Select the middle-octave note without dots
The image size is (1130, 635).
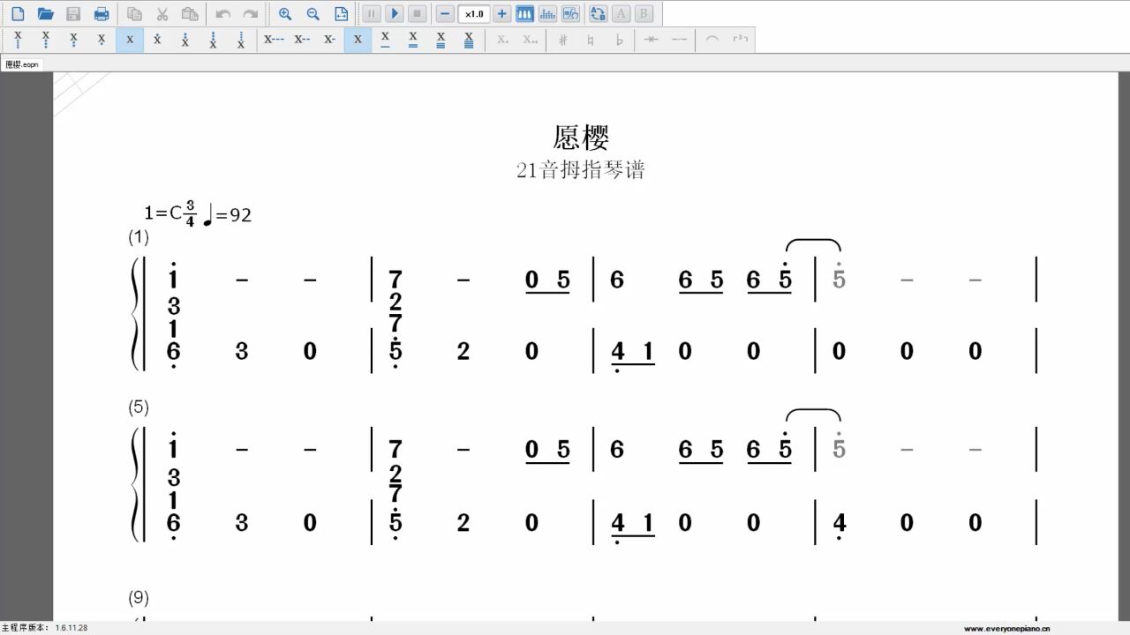click(x=130, y=40)
